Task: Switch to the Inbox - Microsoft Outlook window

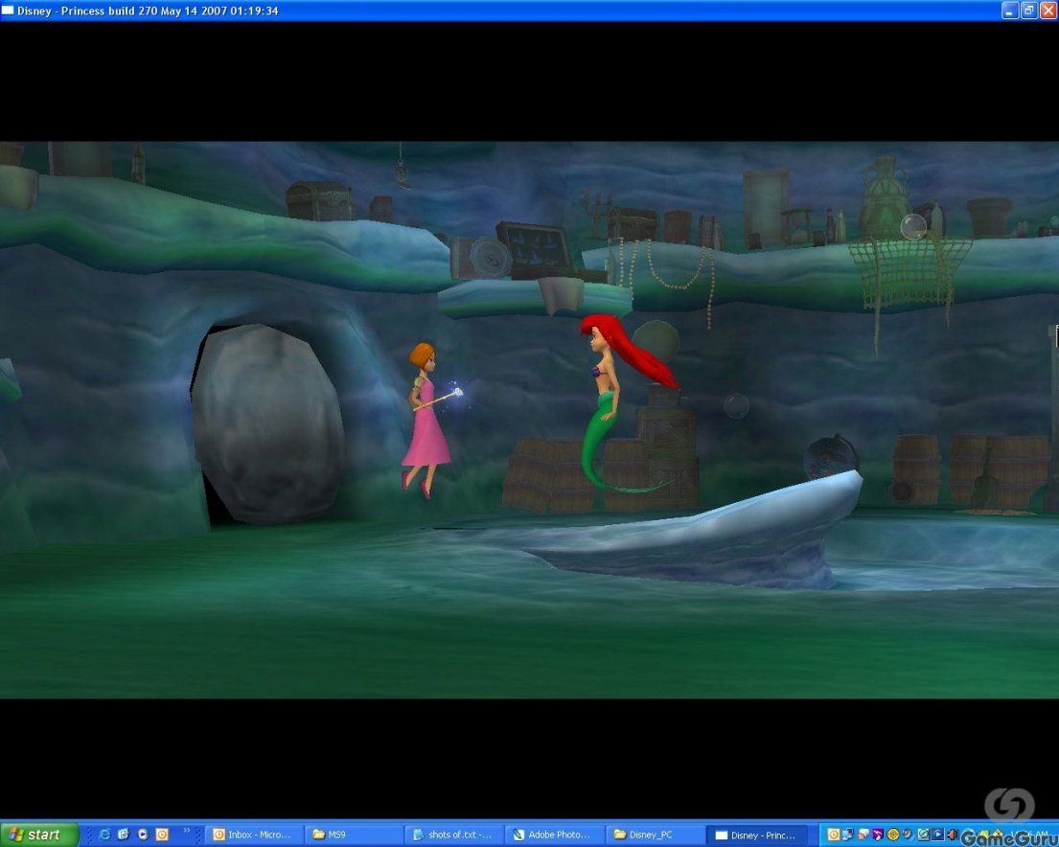Action: pos(252,835)
